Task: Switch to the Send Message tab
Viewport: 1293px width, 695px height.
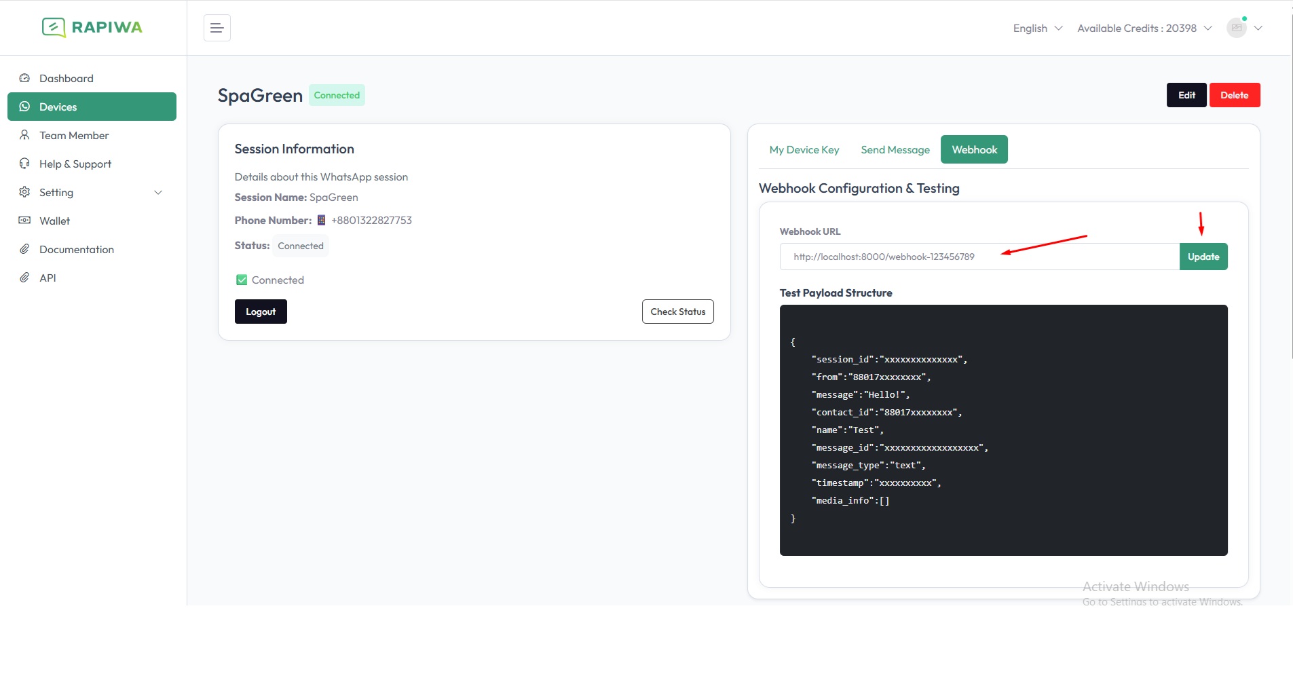Action: (x=895, y=150)
